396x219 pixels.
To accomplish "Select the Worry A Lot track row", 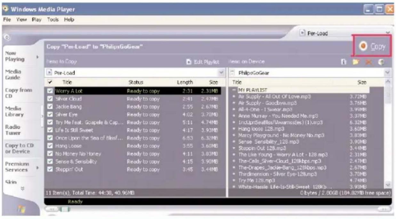I will (134, 91).
